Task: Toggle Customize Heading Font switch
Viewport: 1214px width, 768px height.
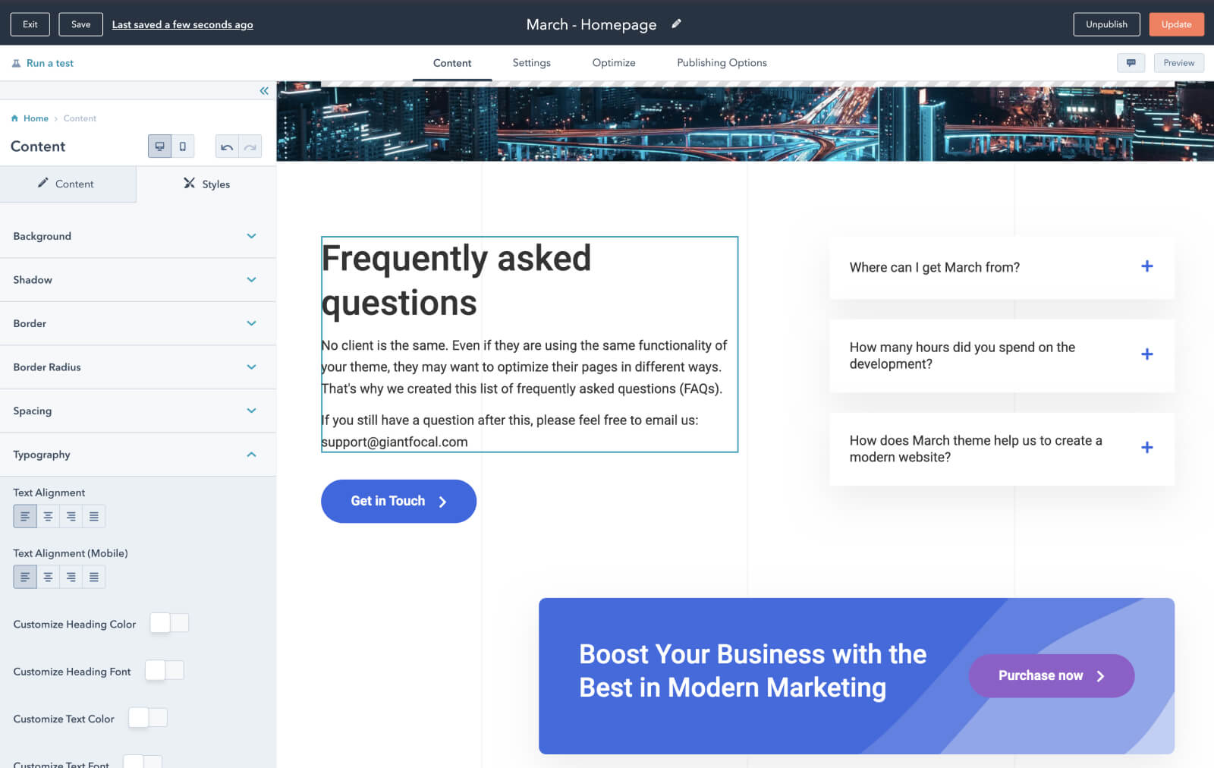Action: click(164, 670)
